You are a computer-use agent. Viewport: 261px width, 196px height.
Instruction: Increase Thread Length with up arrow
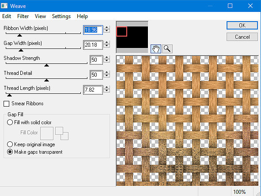(107, 87)
